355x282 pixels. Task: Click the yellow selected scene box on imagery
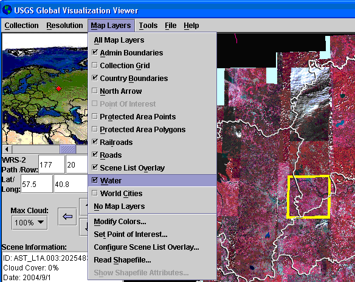click(x=308, y=197)
